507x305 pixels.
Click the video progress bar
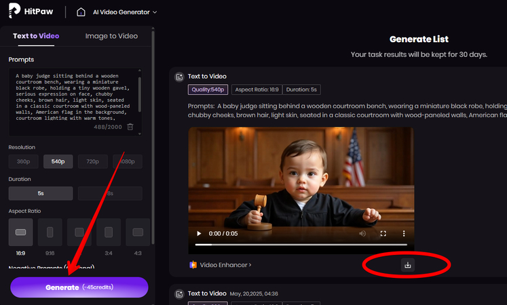(x=301, y=245)
